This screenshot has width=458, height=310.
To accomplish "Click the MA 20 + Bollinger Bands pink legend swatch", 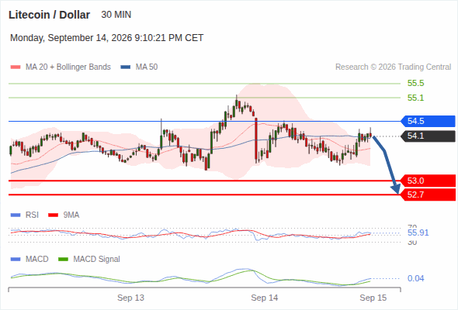I will coord(16,67).
